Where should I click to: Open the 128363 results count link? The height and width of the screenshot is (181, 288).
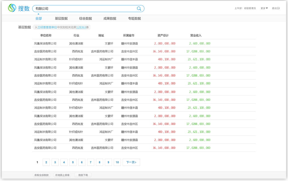pos(81,27)
